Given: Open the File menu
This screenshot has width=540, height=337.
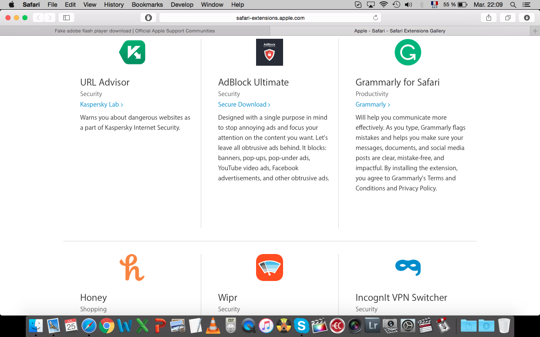Looking at the screenshot, I should coord(52,5).
